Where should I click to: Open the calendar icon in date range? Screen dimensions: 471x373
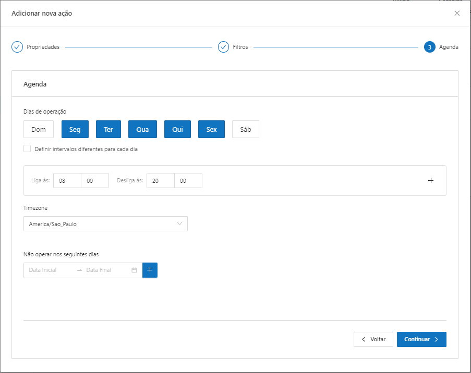(x=134, y=270)
